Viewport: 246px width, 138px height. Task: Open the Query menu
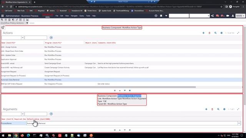pyautogui.click(x=81, y=16)
